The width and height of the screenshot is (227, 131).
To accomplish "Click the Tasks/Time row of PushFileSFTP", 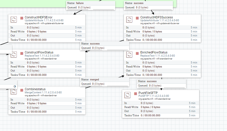I will (x=161, y=115).
